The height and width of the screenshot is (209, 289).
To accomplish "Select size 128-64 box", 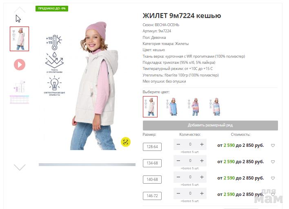I will tap(152, 147).
